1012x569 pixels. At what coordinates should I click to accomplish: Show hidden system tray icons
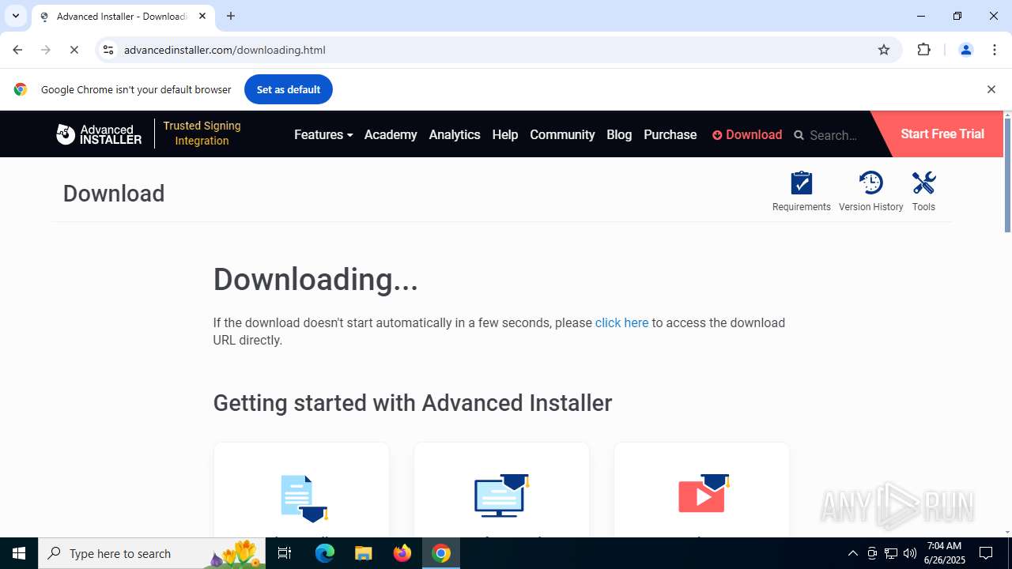pos(852,553)
